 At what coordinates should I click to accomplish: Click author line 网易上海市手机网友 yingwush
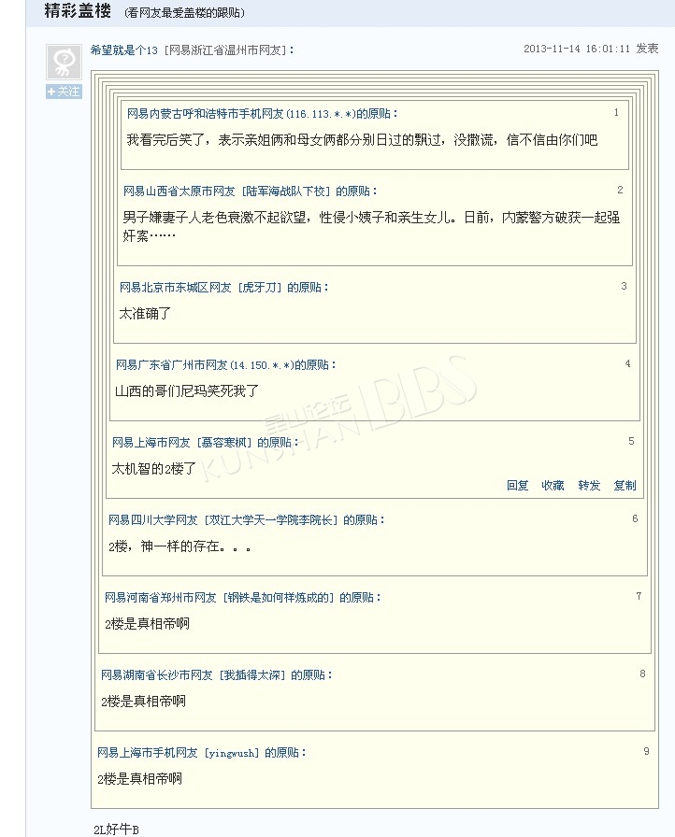pyautogui.click(x=201, y=753)
